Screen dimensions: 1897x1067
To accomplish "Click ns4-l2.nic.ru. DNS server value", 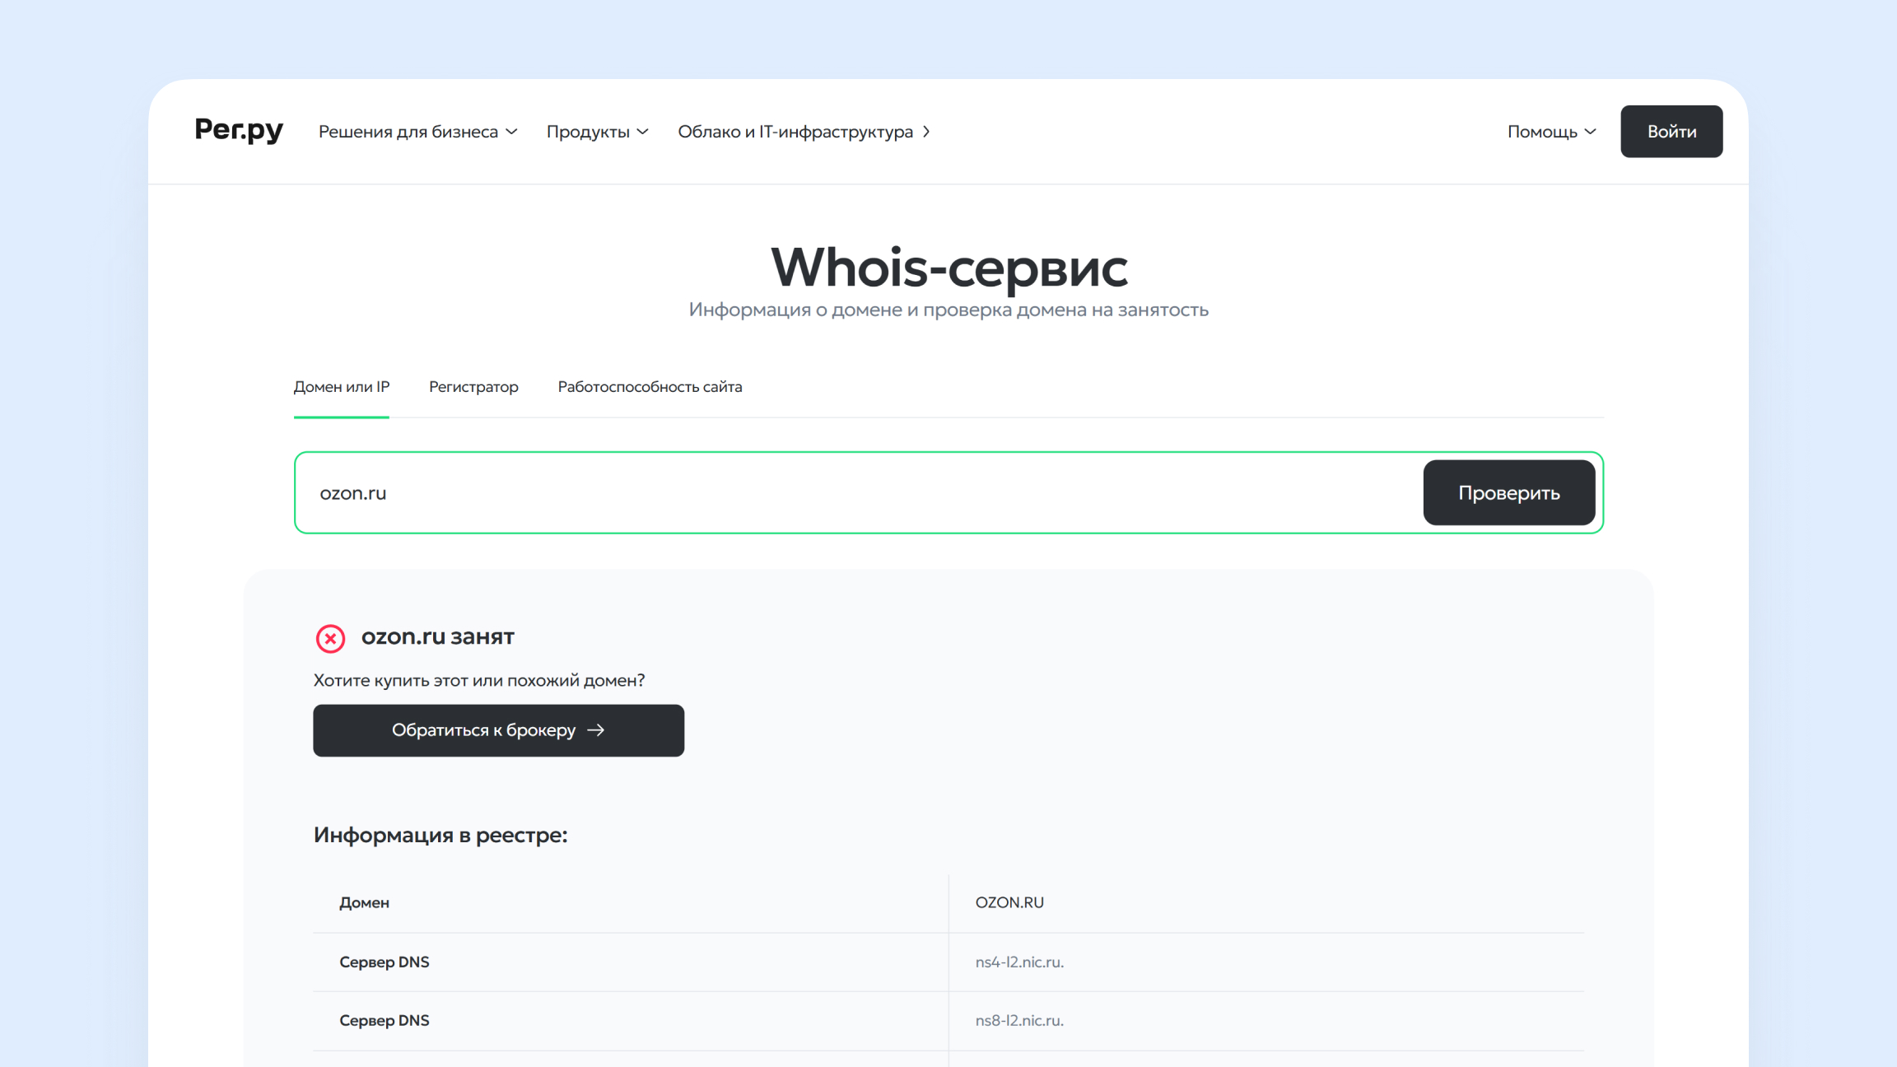I will pyautogui.click(x=1019, y=962).
